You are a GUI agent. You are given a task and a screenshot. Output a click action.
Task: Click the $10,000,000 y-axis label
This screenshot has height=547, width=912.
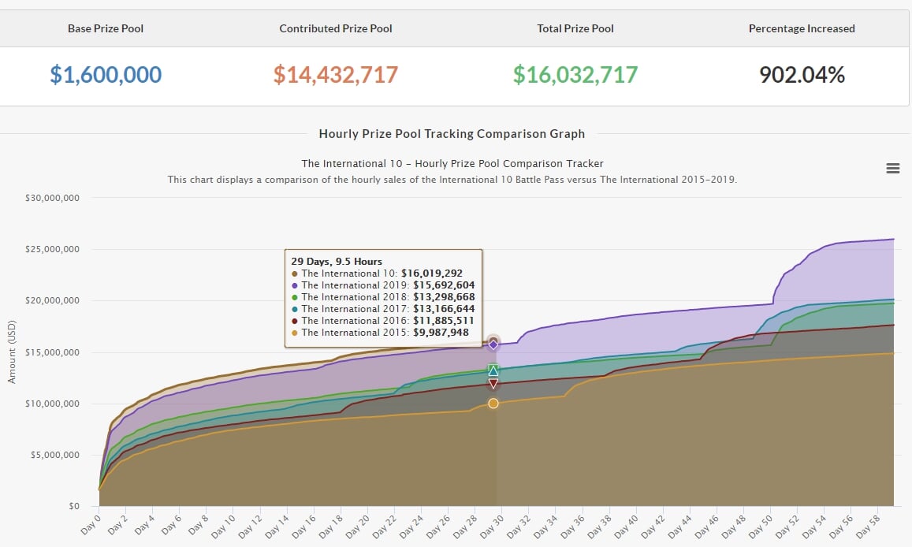[x=52, y=404]
